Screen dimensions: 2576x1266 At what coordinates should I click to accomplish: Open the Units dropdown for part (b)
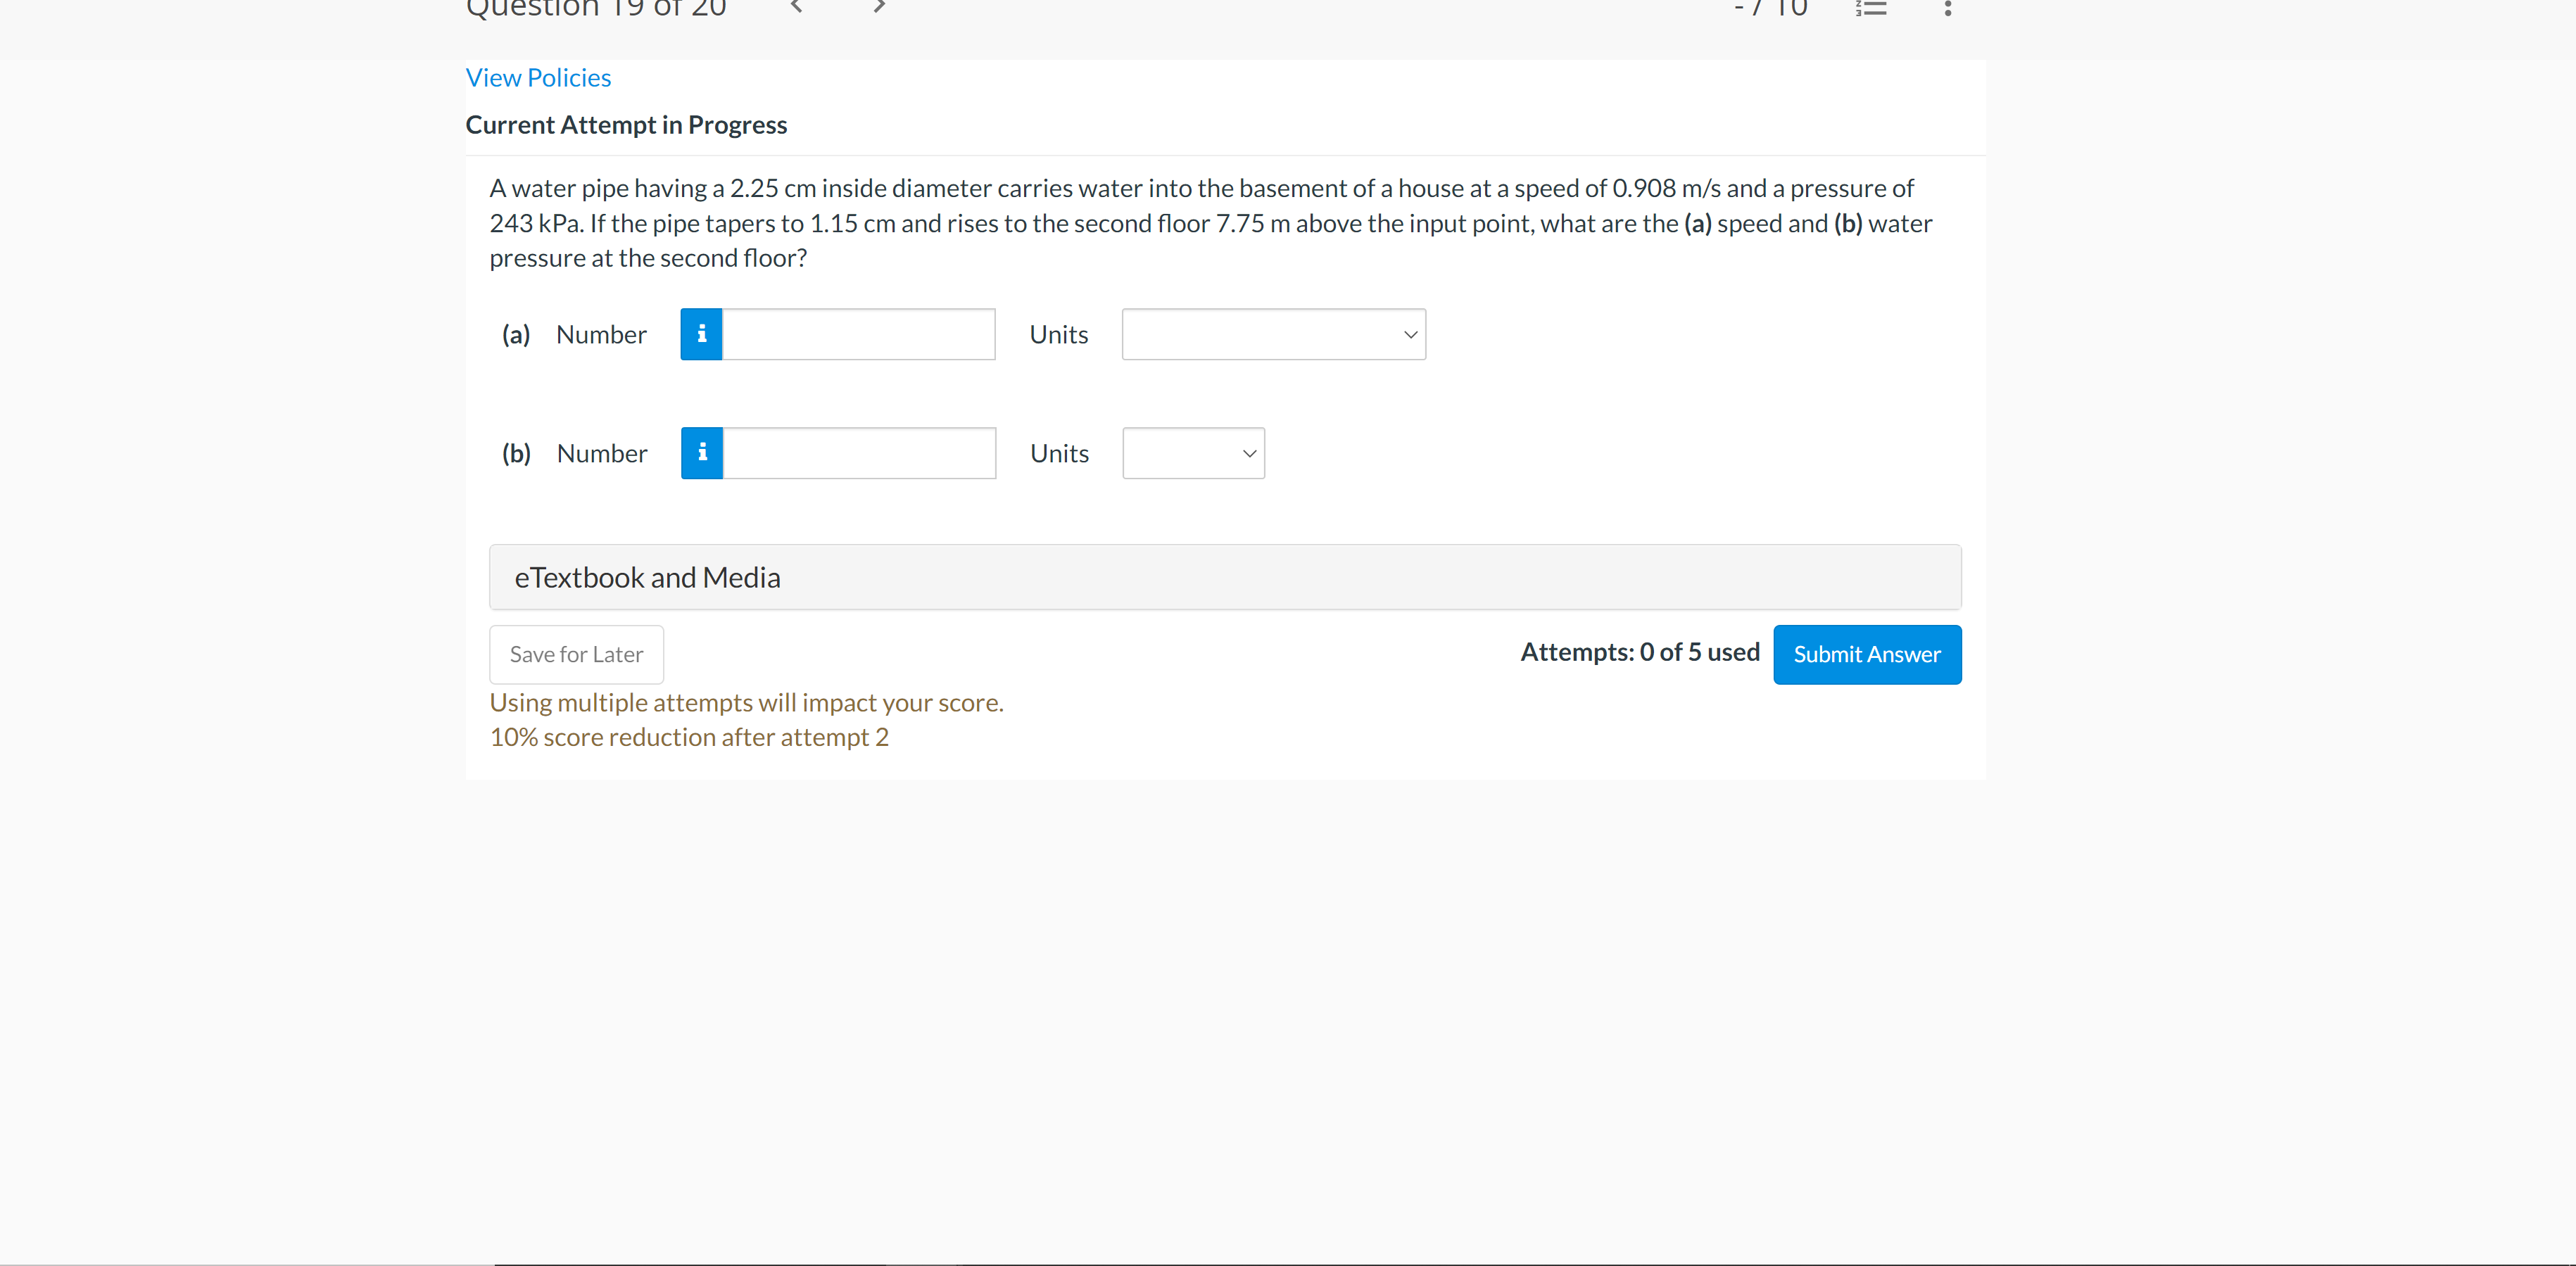click(1193, 453)
